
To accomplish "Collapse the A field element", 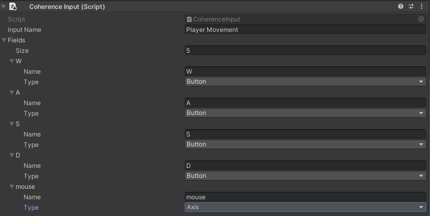I will point(12,93).
